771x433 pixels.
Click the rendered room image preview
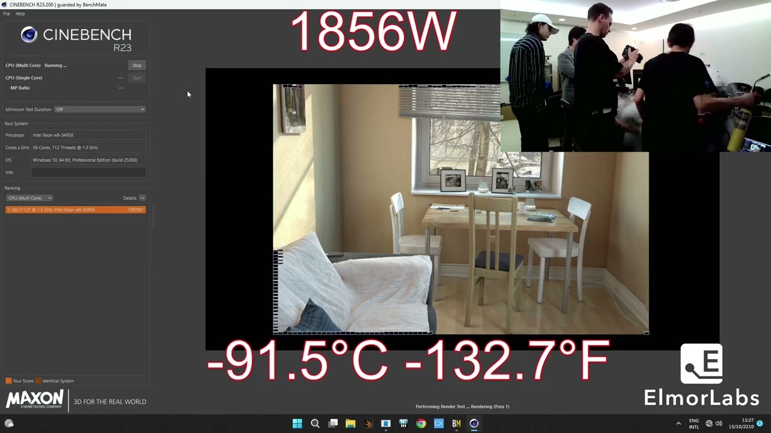point(461,209)
